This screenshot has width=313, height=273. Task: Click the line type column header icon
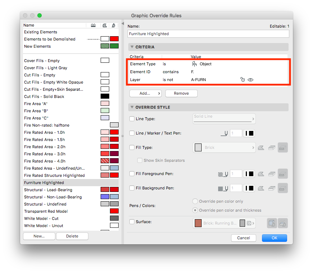click(93, 25)
